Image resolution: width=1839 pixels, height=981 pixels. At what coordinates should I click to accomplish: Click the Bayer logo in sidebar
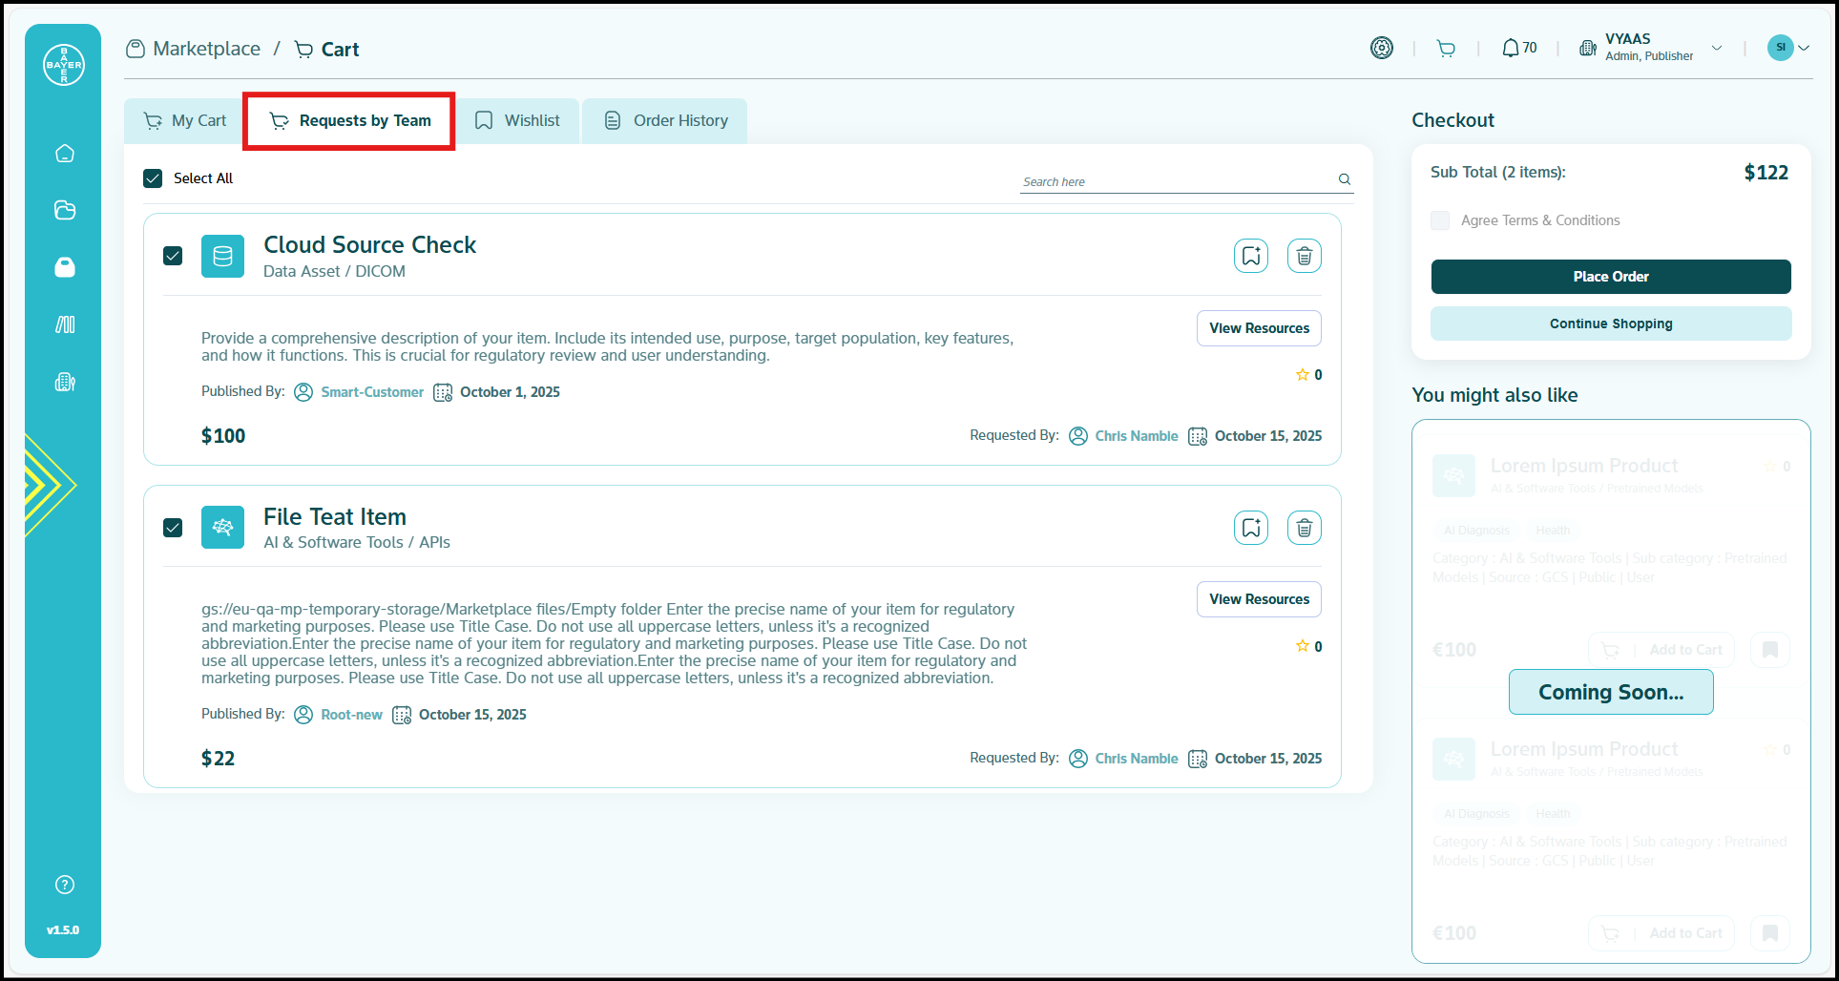[x=64, y=65]
